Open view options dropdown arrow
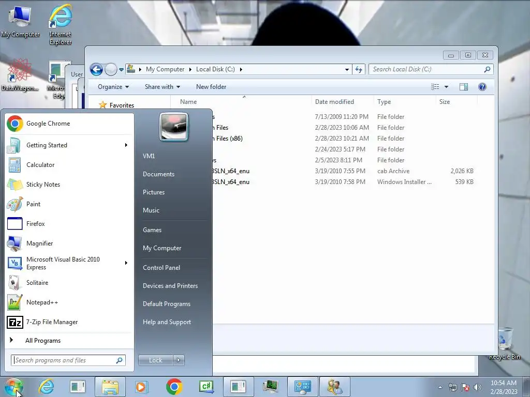Viewport: 530px width, 397px height. (446, 87)
